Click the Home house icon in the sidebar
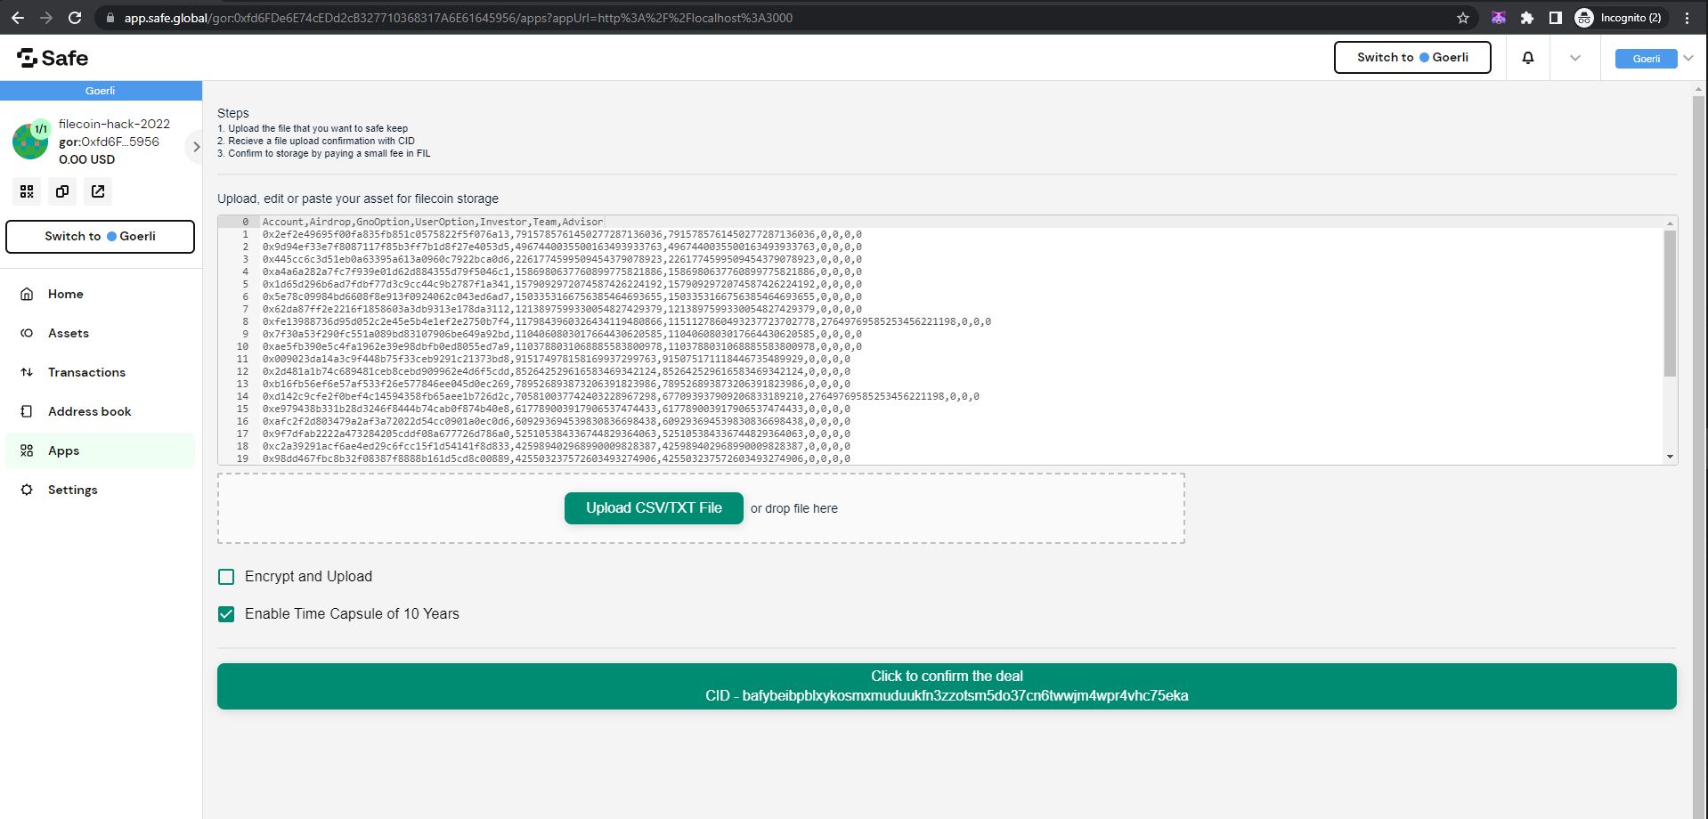 [27, 294]
